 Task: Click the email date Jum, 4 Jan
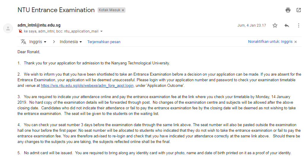pyautogui.click(x=252, y=25)
